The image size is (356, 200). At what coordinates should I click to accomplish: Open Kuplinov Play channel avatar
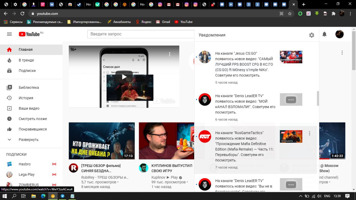[x=144, y=168]
